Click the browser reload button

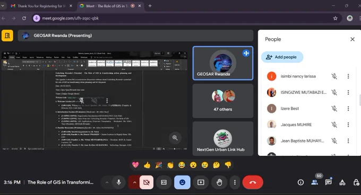point(24,18)
